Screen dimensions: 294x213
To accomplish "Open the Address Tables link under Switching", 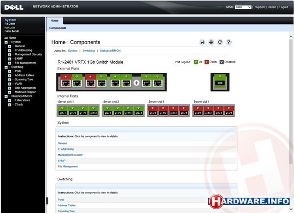I will (67, 206).
